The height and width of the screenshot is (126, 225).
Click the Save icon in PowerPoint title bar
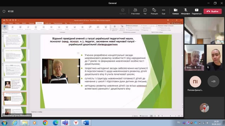4,20
